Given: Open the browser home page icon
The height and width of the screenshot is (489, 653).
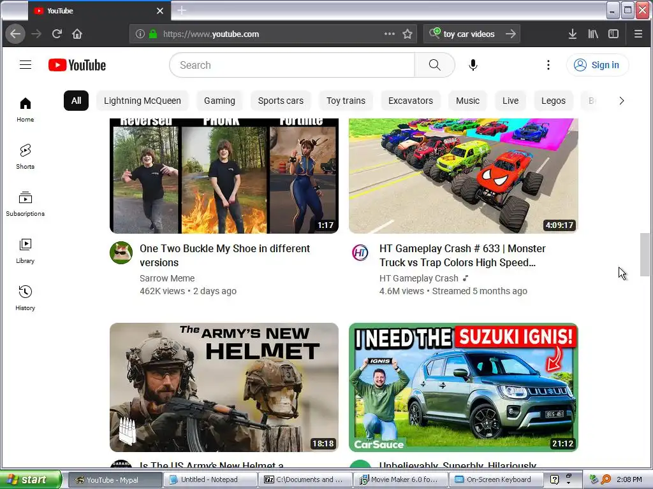Looking at the screenshot, I should coord(77,34).
